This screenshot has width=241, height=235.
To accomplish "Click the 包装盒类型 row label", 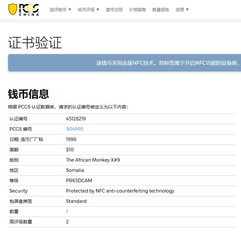I will pyautogui.click(x=21, y=201).
